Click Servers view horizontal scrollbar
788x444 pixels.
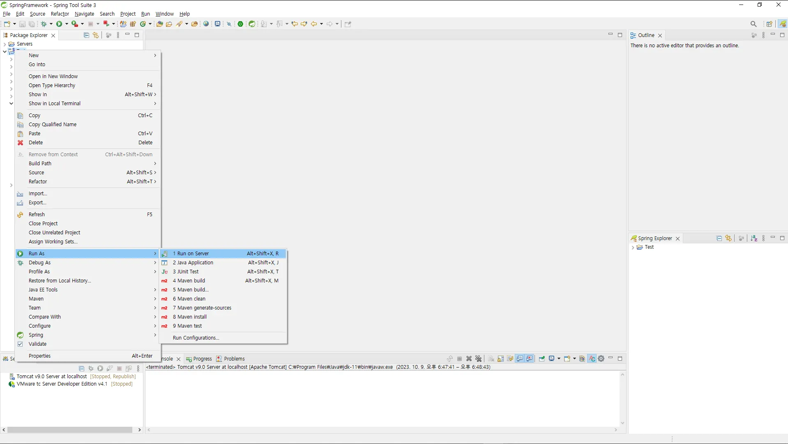coord(70,430)
